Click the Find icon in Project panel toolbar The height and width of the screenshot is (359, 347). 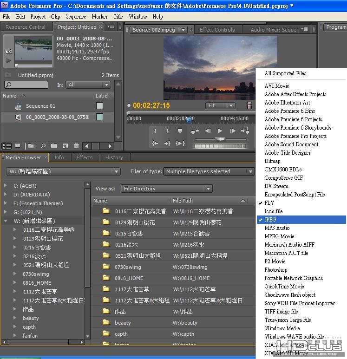(43, 146)
